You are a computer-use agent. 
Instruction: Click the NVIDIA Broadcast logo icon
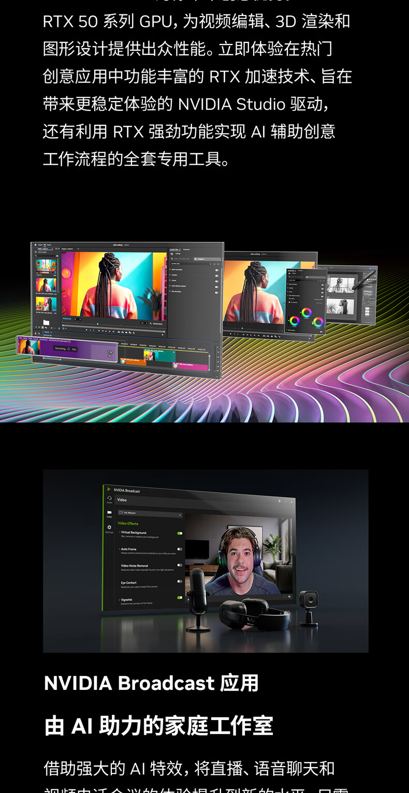pos(109,489)
